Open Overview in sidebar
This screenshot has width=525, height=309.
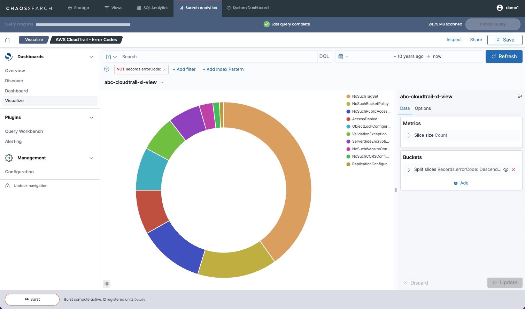click(x=15, y=70)
